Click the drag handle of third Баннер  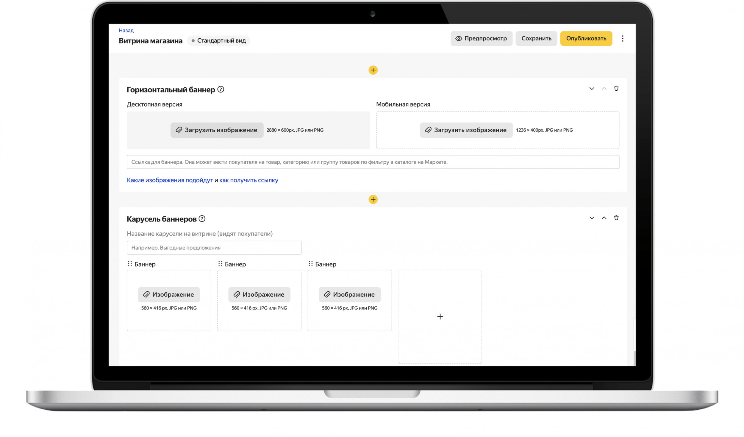pos(310,264)
